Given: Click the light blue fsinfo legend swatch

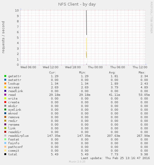Looking at the screenshot, I should (5, 143).
